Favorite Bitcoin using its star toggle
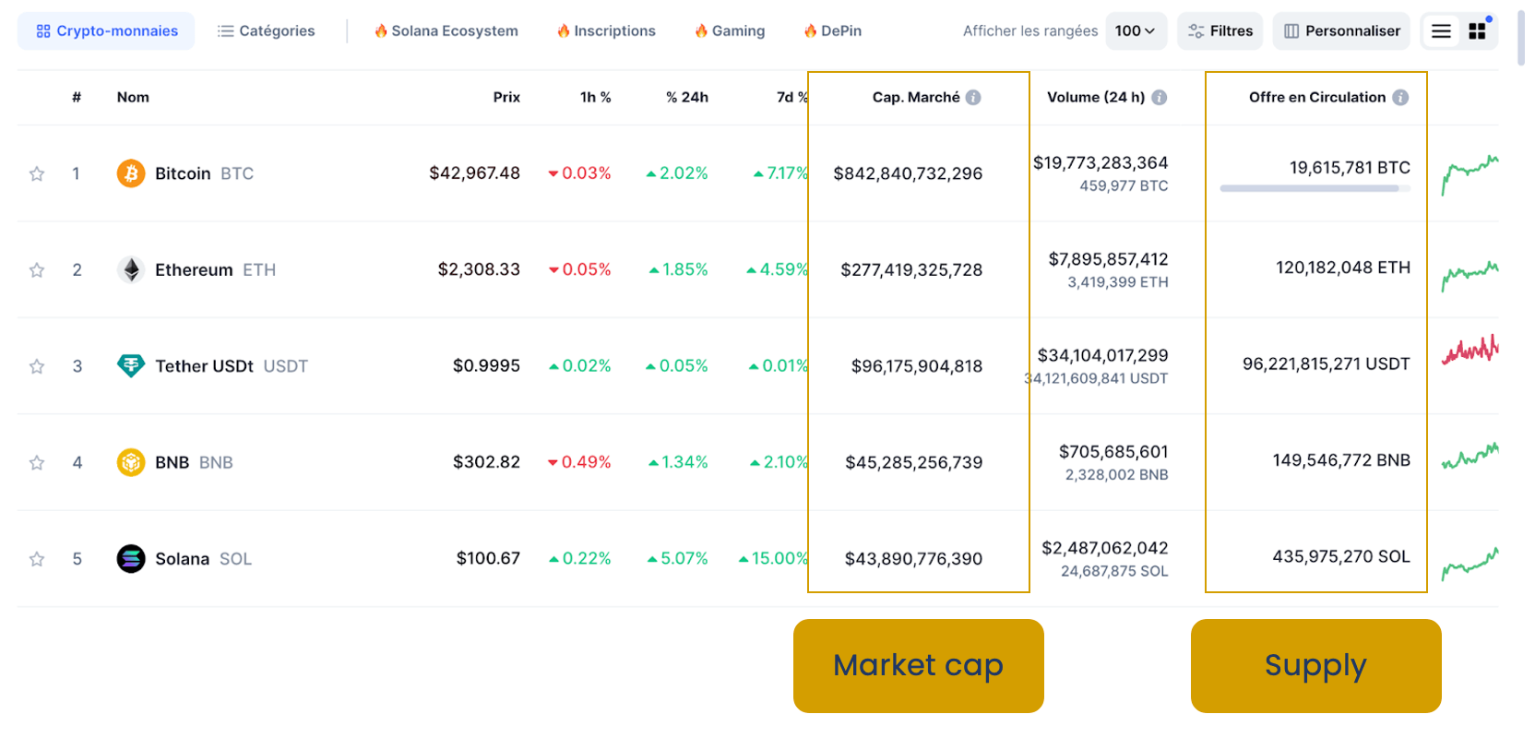1535x738 pixels. point(36,173)
